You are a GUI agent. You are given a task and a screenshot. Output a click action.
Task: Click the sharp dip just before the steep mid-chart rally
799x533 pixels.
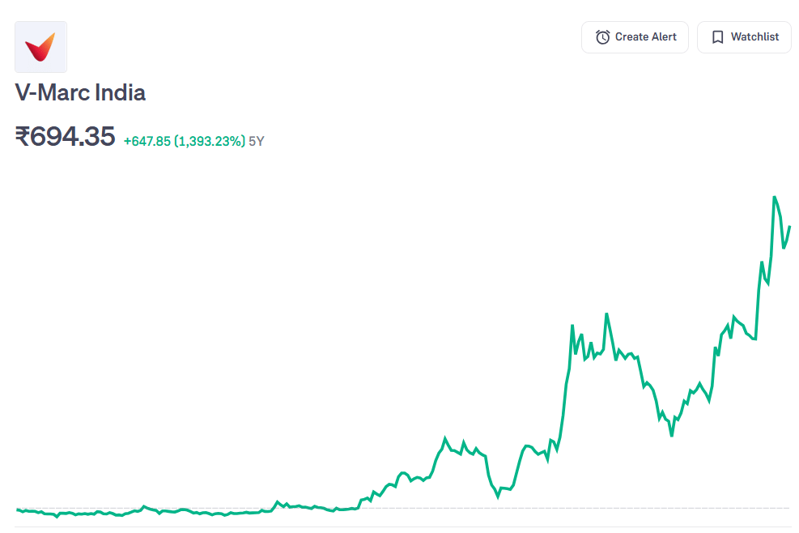[x=498, y=497]
